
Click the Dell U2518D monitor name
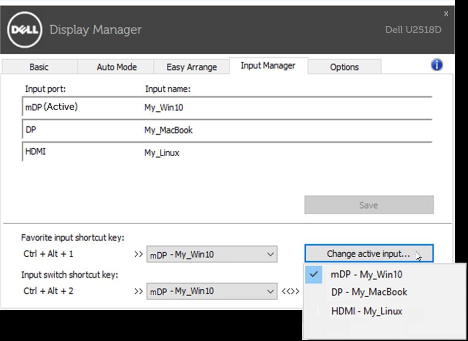tap(413, 30)
